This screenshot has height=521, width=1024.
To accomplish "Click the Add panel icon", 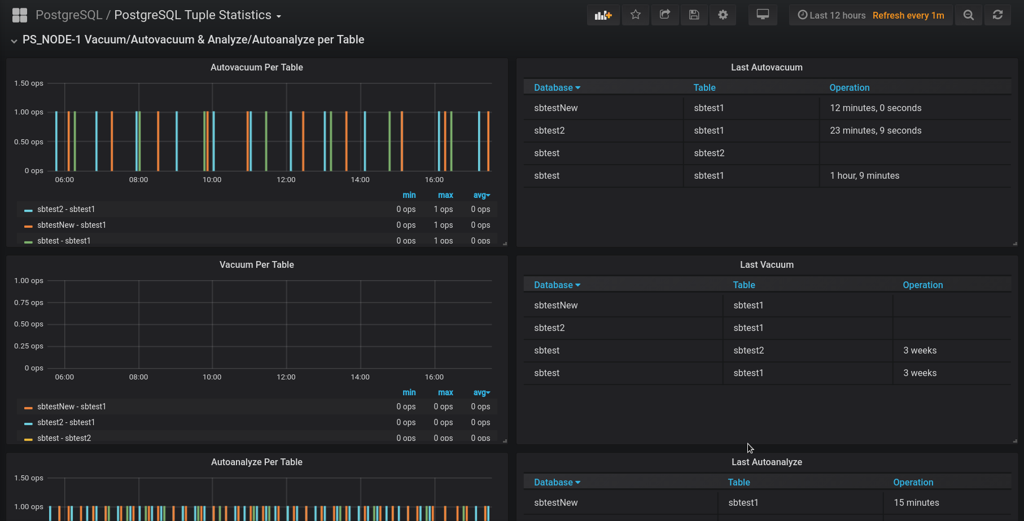I will click(603, 15).
